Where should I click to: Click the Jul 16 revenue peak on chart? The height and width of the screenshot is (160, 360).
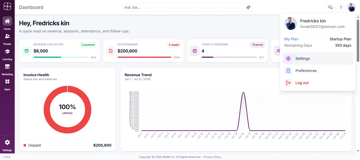point(243,93)
